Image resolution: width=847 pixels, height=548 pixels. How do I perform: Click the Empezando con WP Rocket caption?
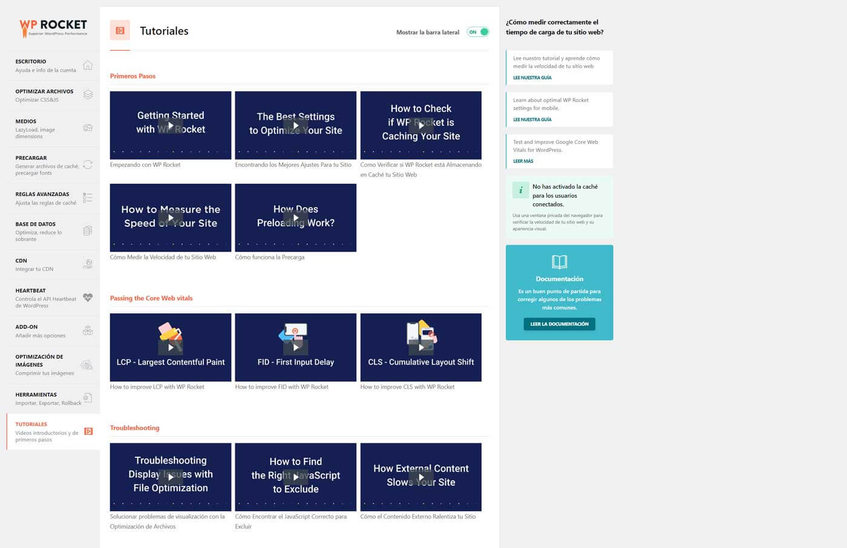coord(145,165)
